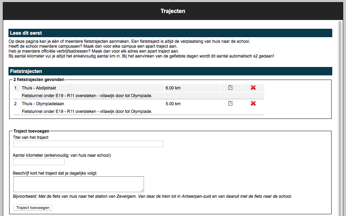Click the 5.00 km distance value

[173, 104]
